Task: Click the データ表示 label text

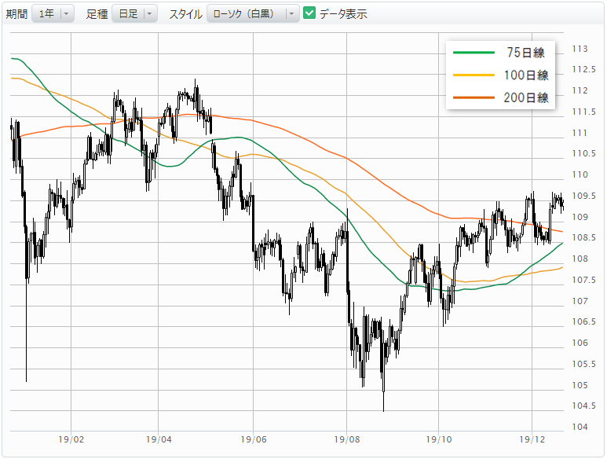Action: tap(343, 14)
